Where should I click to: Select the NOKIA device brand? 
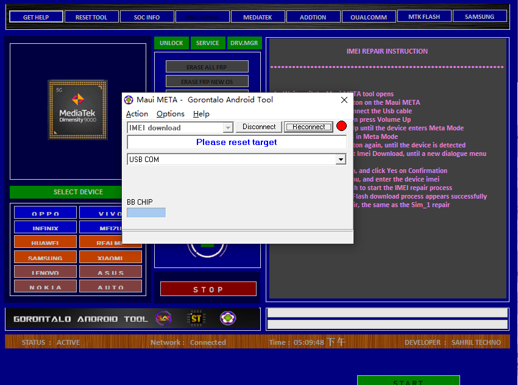[45, 286]
